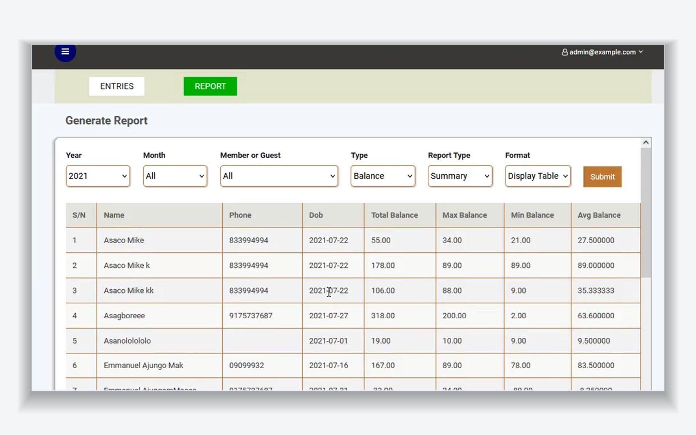This screenshot has width=696, height=435.
Task: Open the hamburger menu icon
Action: point(65,52)
